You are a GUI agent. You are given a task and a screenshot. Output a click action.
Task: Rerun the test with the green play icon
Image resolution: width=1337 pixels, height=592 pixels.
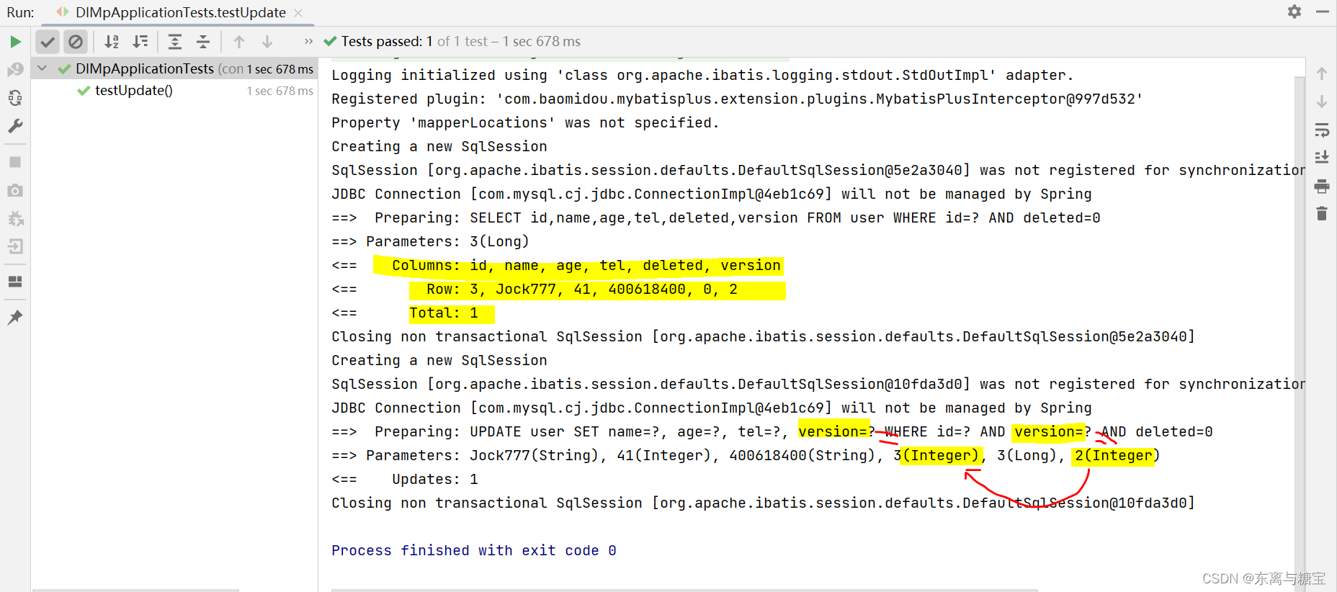click(15, 42)
